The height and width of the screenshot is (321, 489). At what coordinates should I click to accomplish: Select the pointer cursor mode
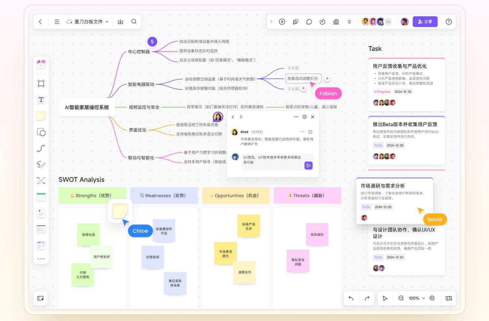tap(385, 298)
